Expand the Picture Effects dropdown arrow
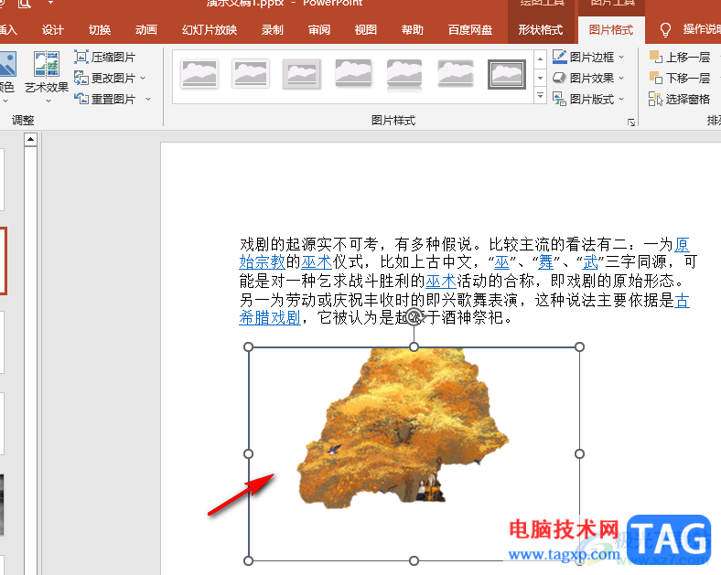This screenshot has height=575, width=721. pyautogui.click(x=621, y=78)
